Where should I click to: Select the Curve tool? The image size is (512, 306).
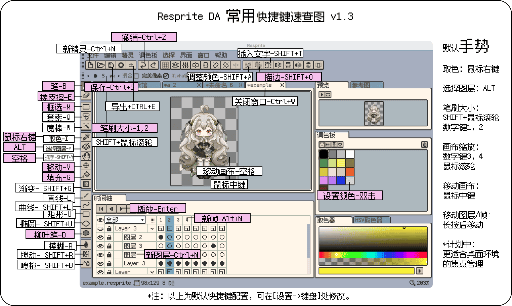coord(86,205)
